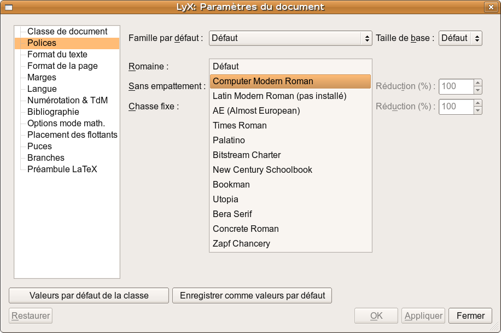Click Valeurs par défaut de la classe
This screenshot has height=333, width=501.
pos(89,296)
